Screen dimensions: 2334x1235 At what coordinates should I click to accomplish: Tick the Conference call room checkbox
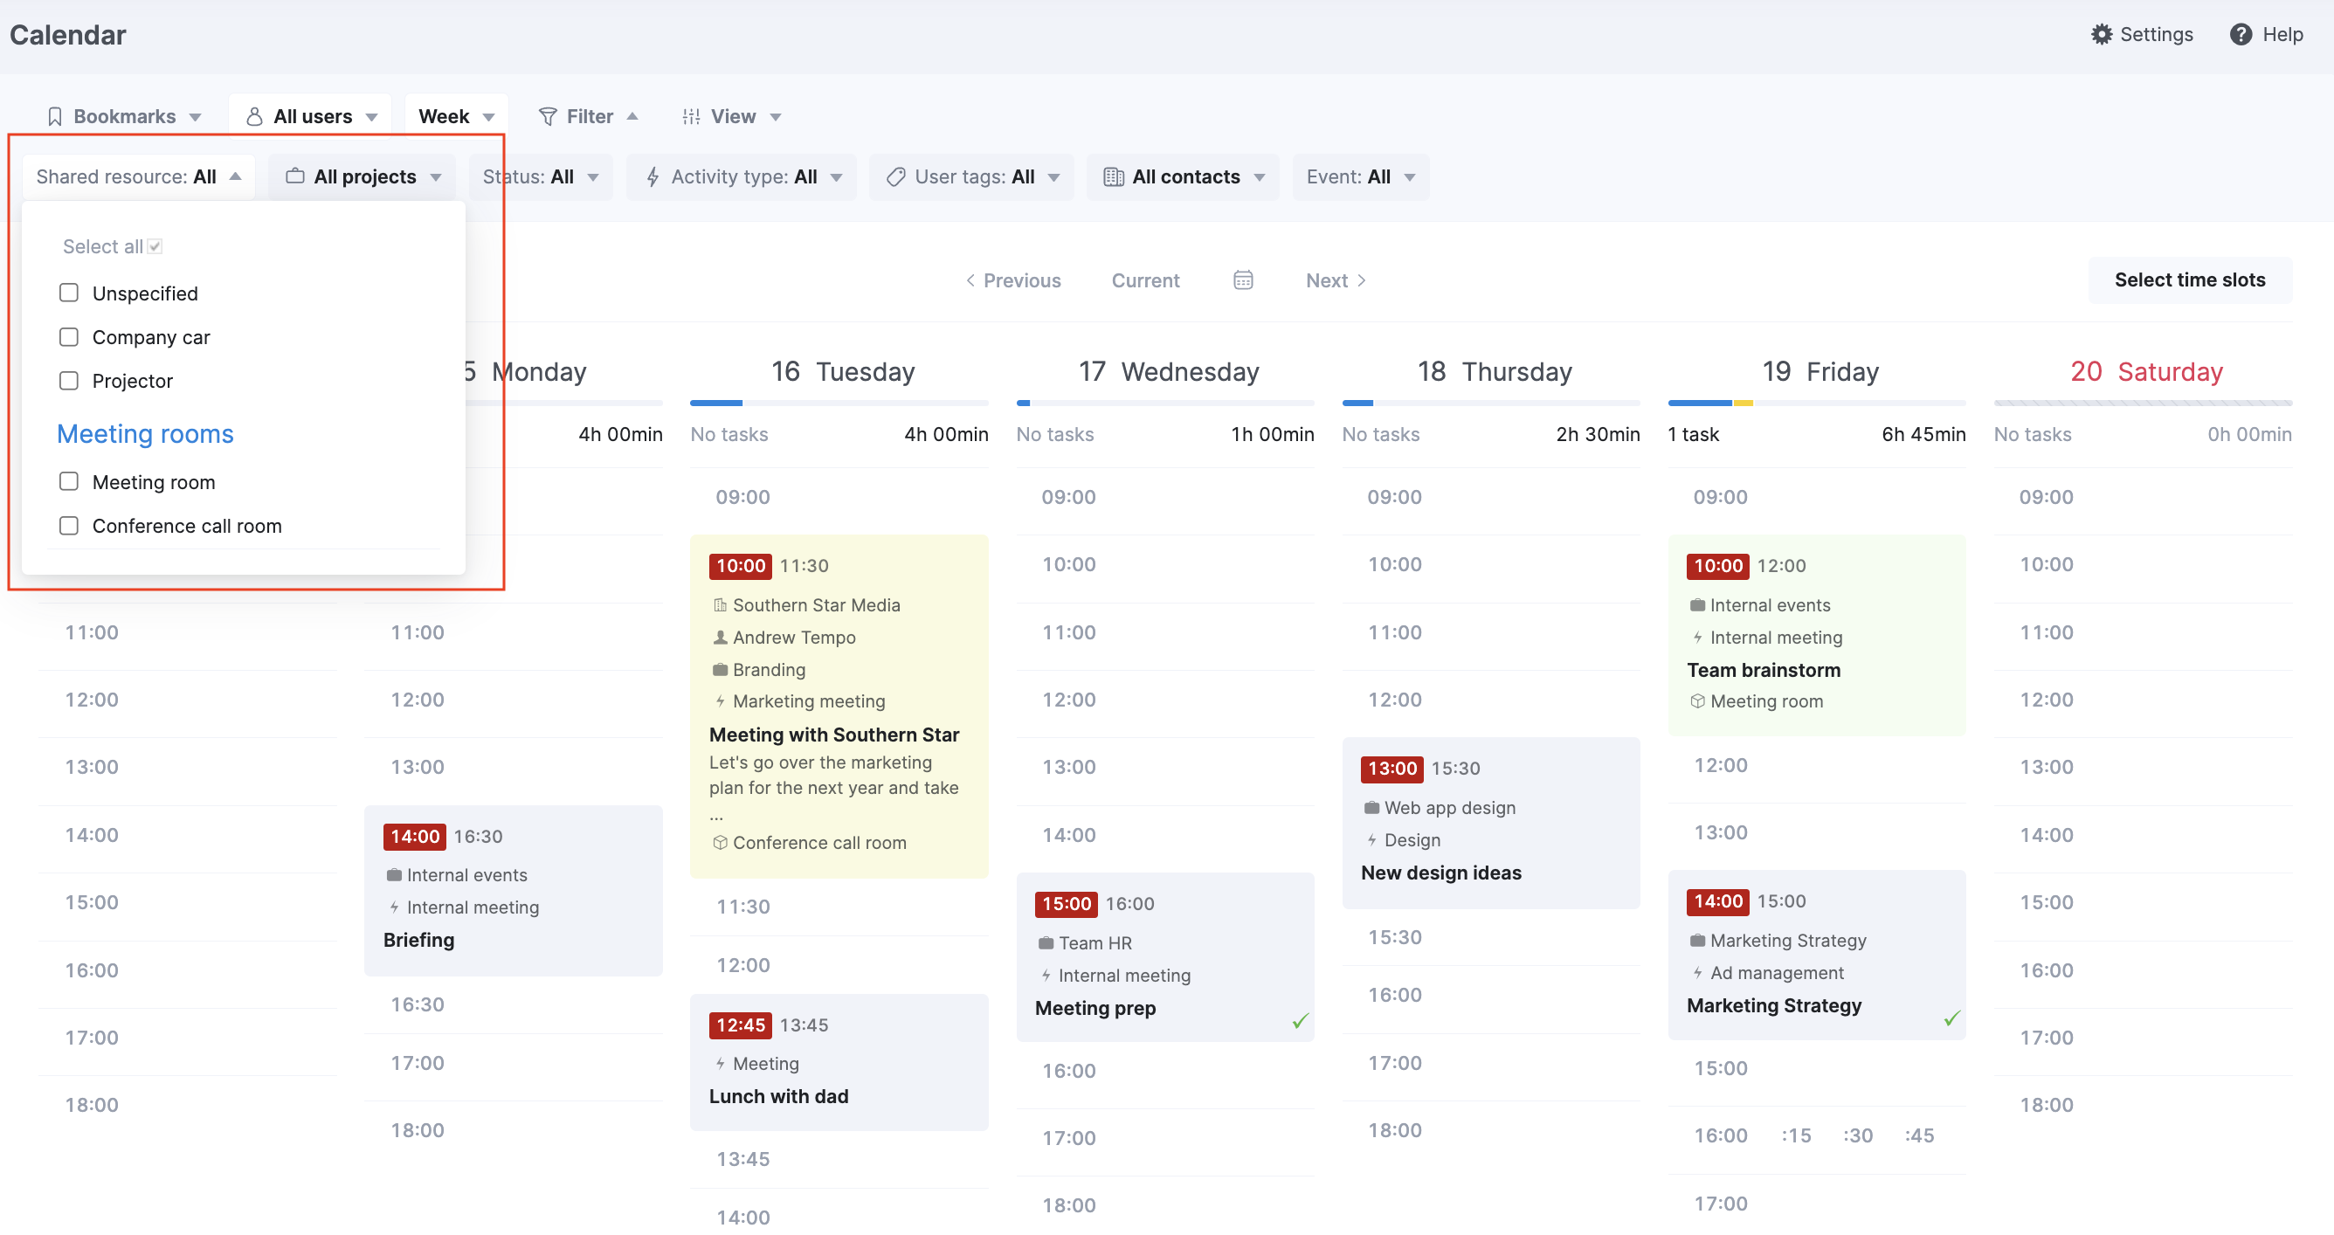click(x=69, y=526)
